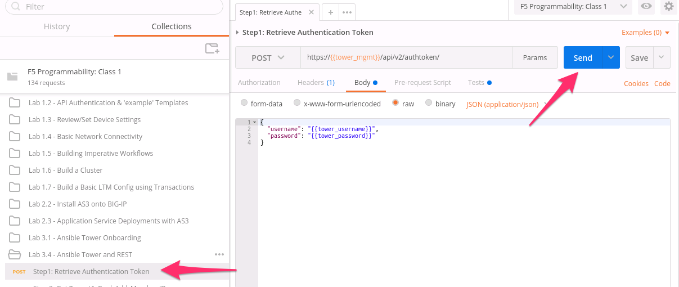
Task: Expand the request title disclosure triangle
Action: pos(237,33)
